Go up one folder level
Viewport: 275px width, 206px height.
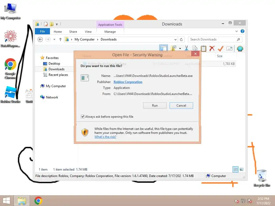[60, 39]
